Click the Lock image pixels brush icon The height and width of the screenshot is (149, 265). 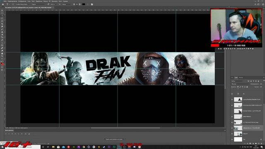(x=240, y=87)
